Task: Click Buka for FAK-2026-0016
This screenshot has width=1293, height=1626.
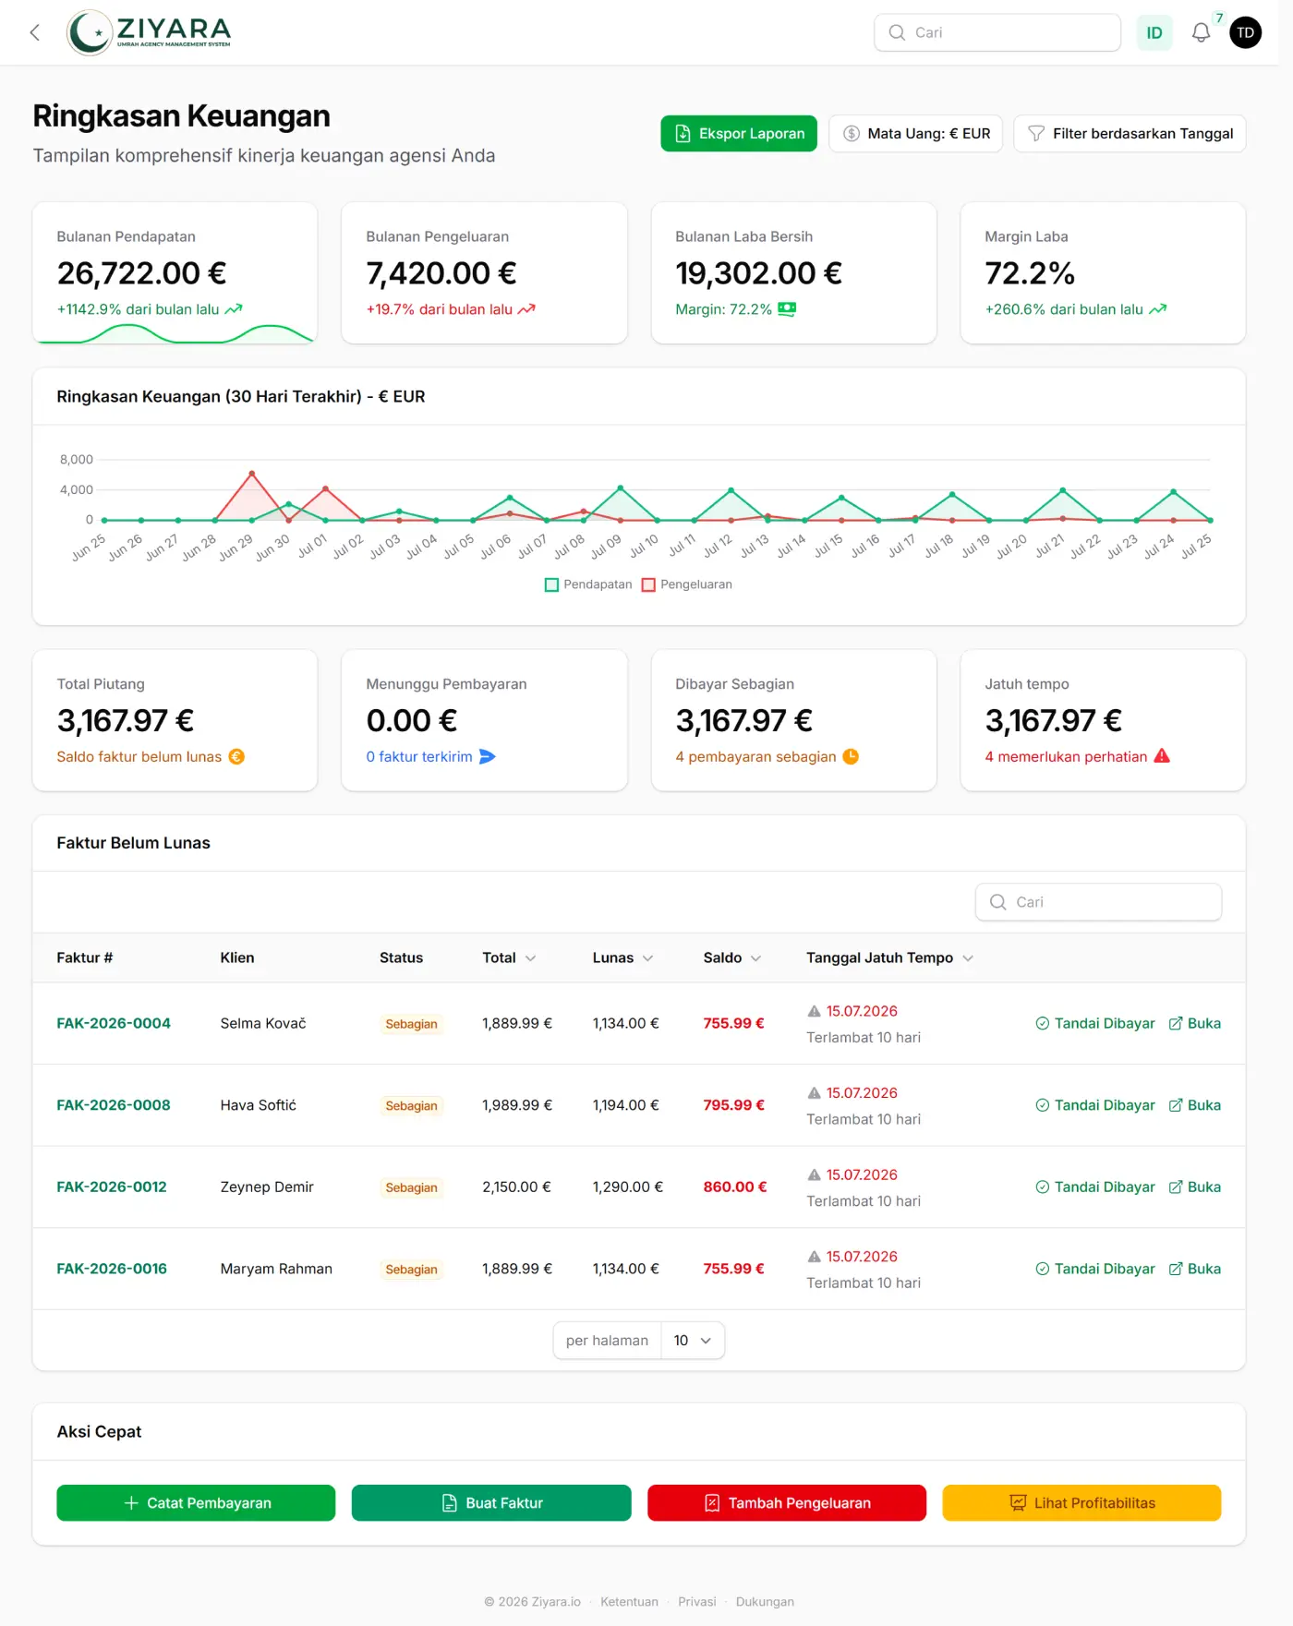Action: pyautogui.click(x=1195, y=1269)
